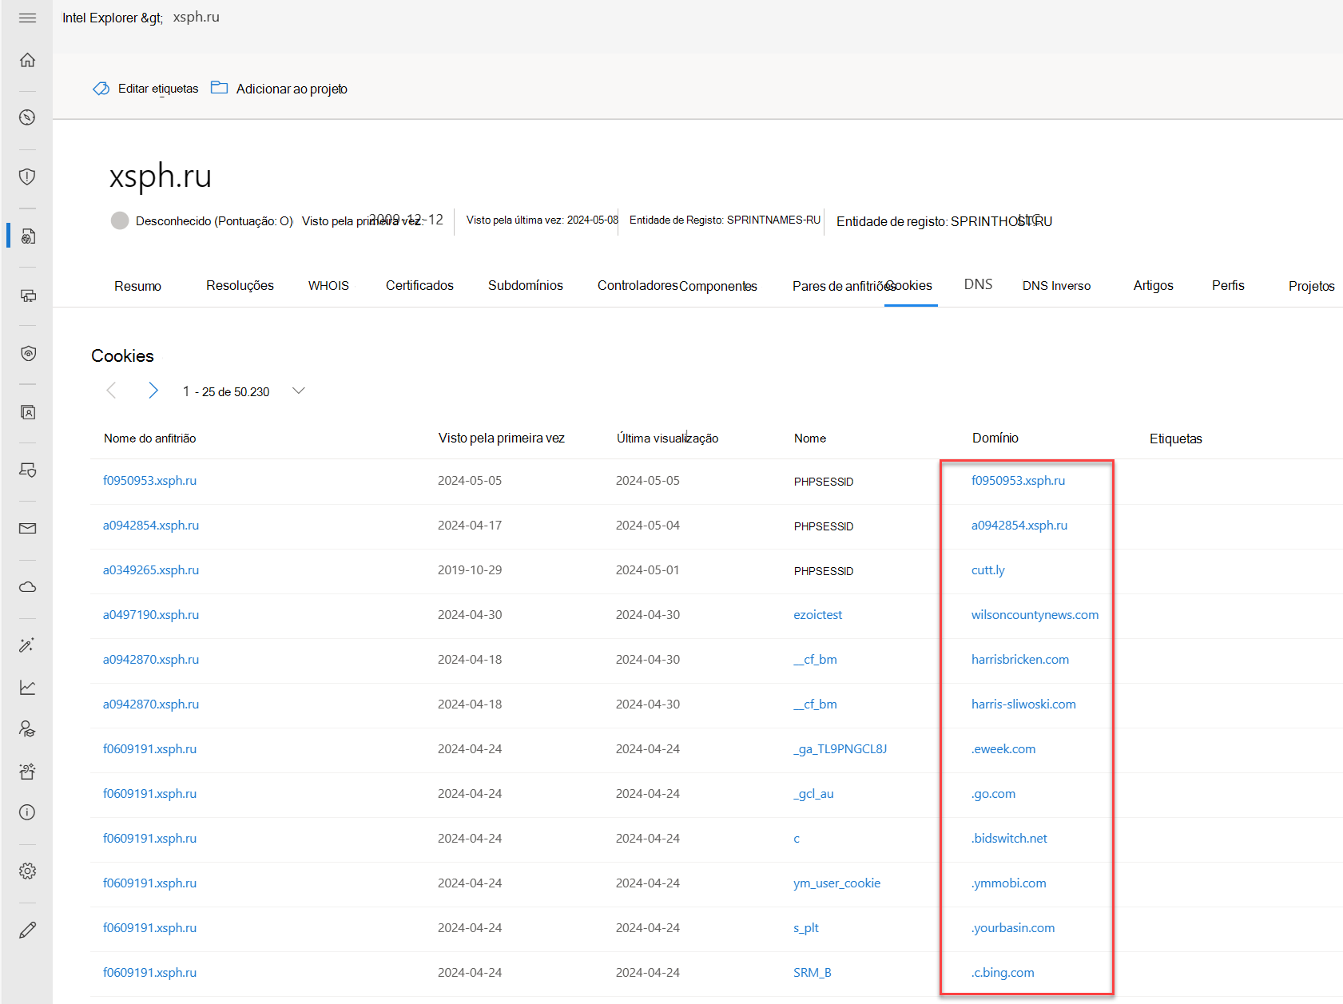Sort by Última visualização column header
The height and width of the screenshot is (1004, 1343).
tap(668, 439)
